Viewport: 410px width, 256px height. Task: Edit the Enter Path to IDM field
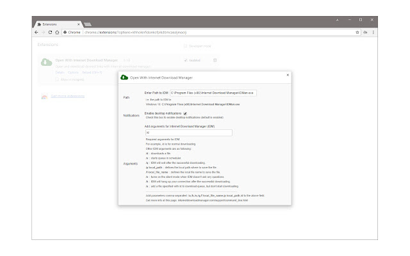tap(213, 93)
